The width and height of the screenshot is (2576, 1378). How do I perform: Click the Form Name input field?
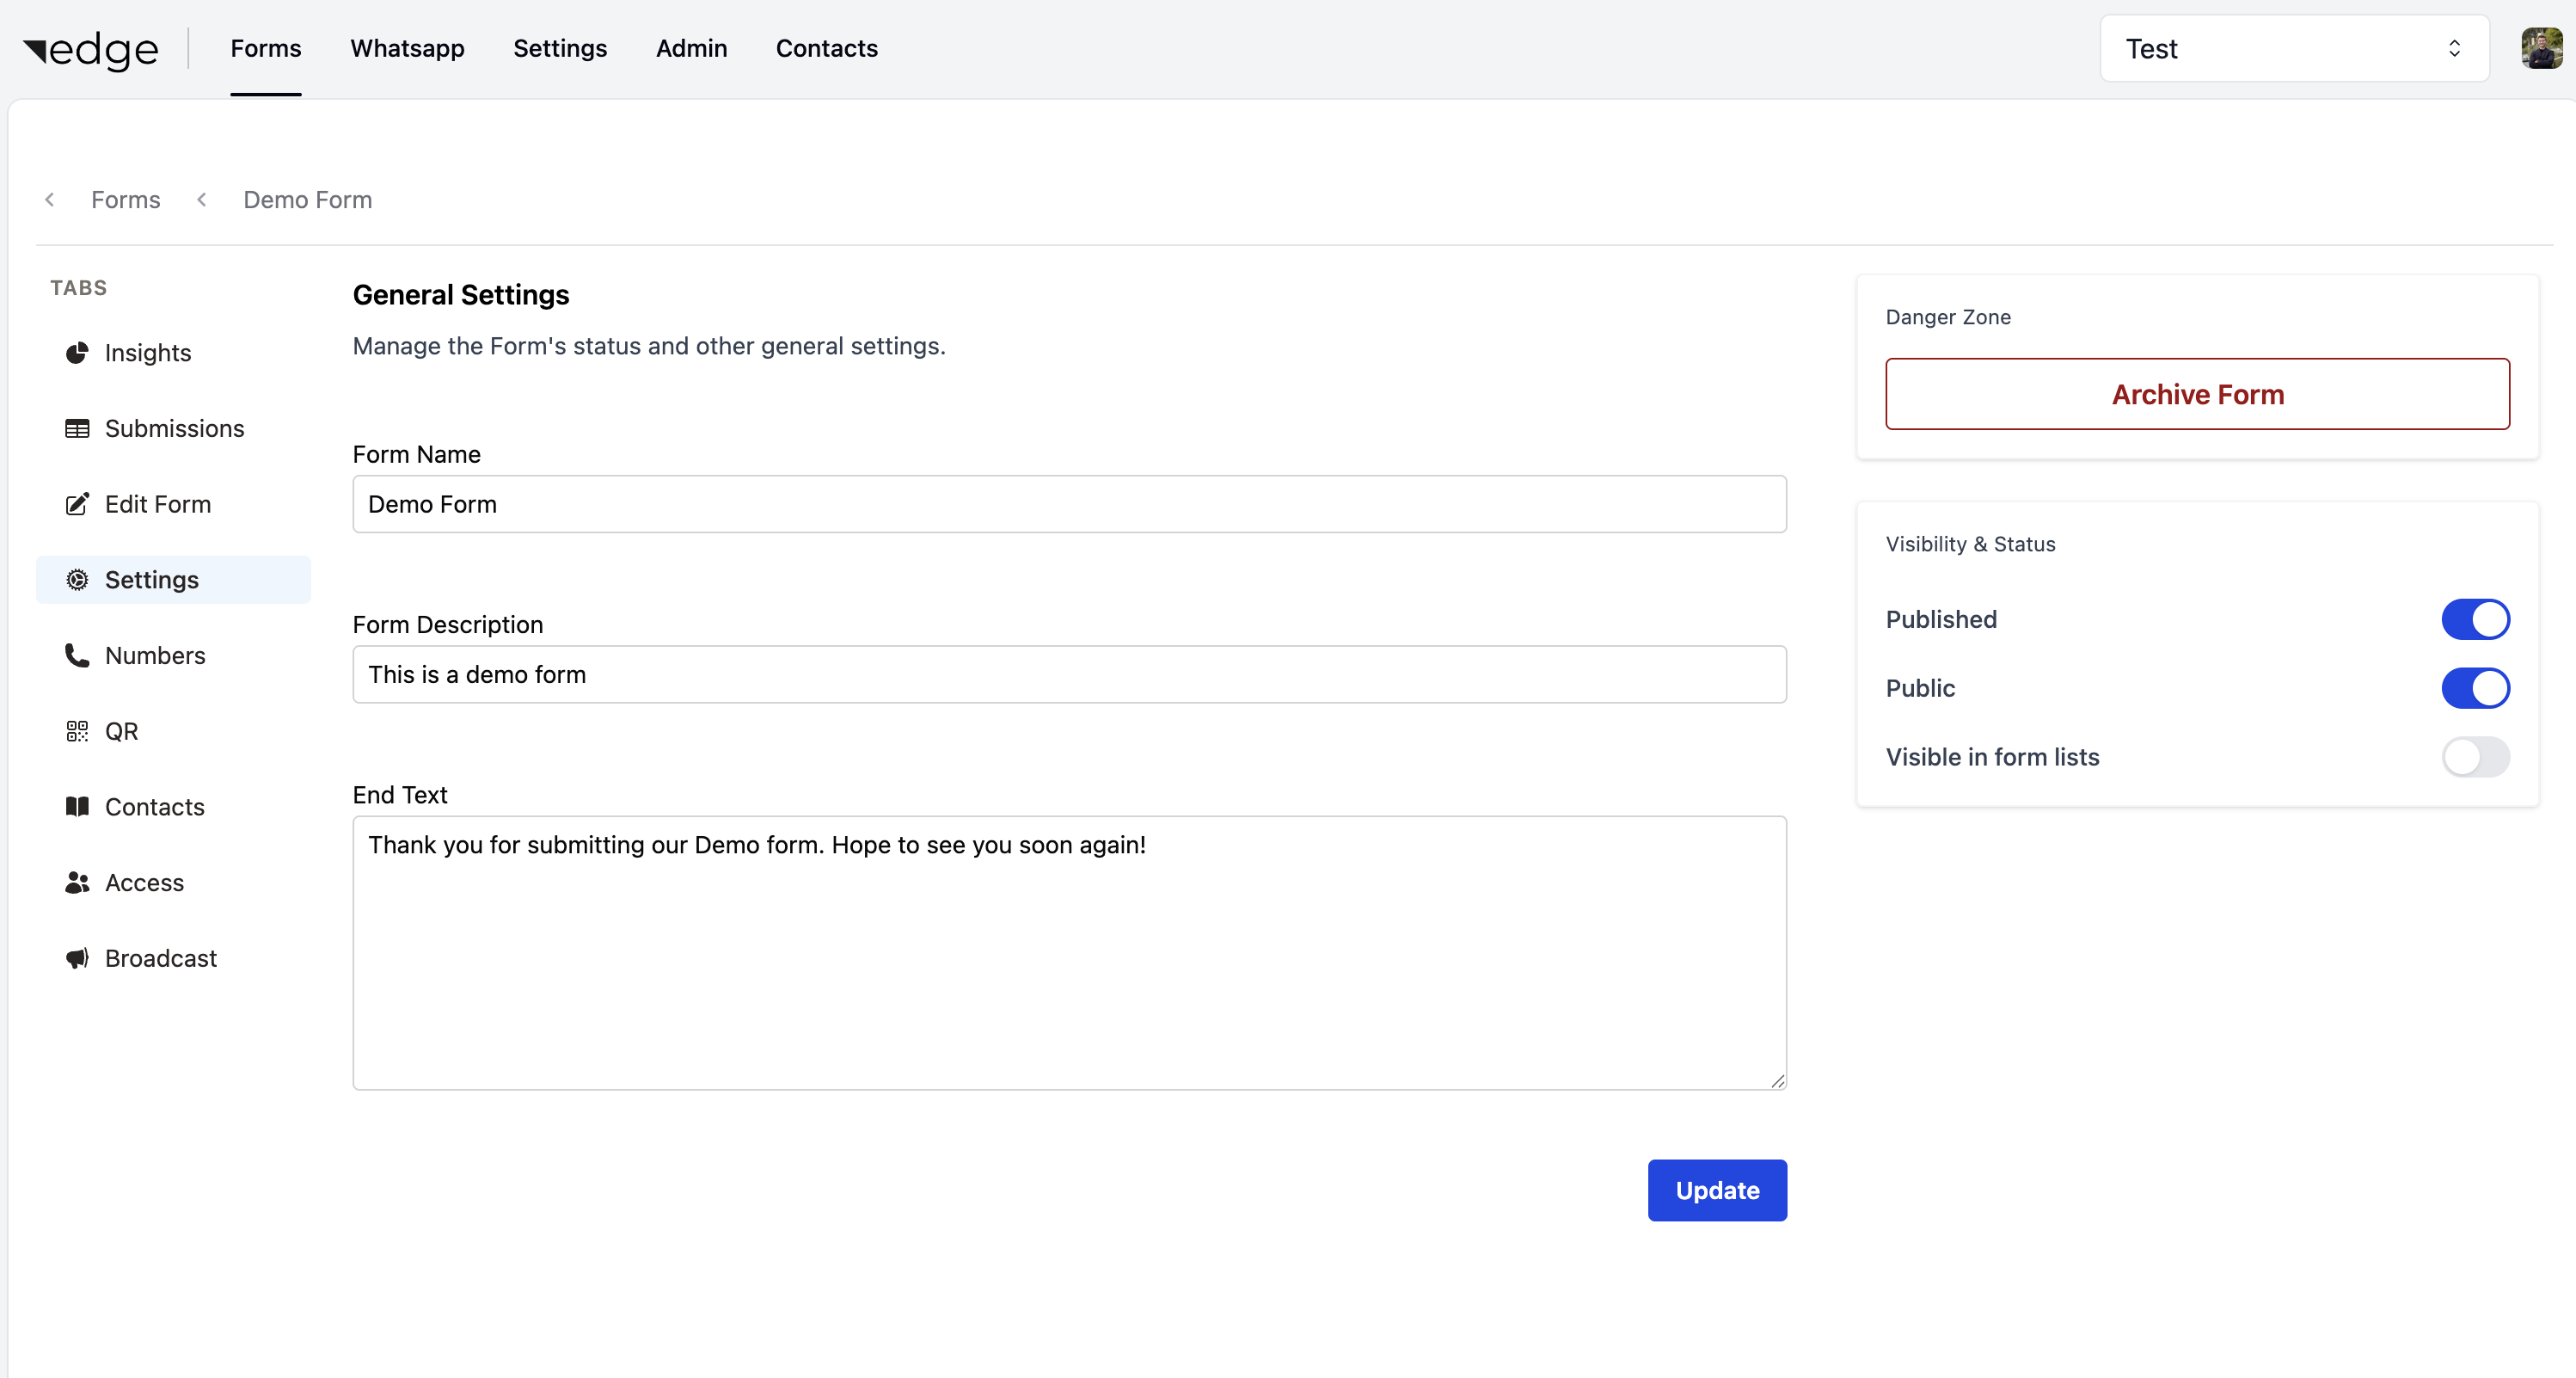(x=1069, y=504)
